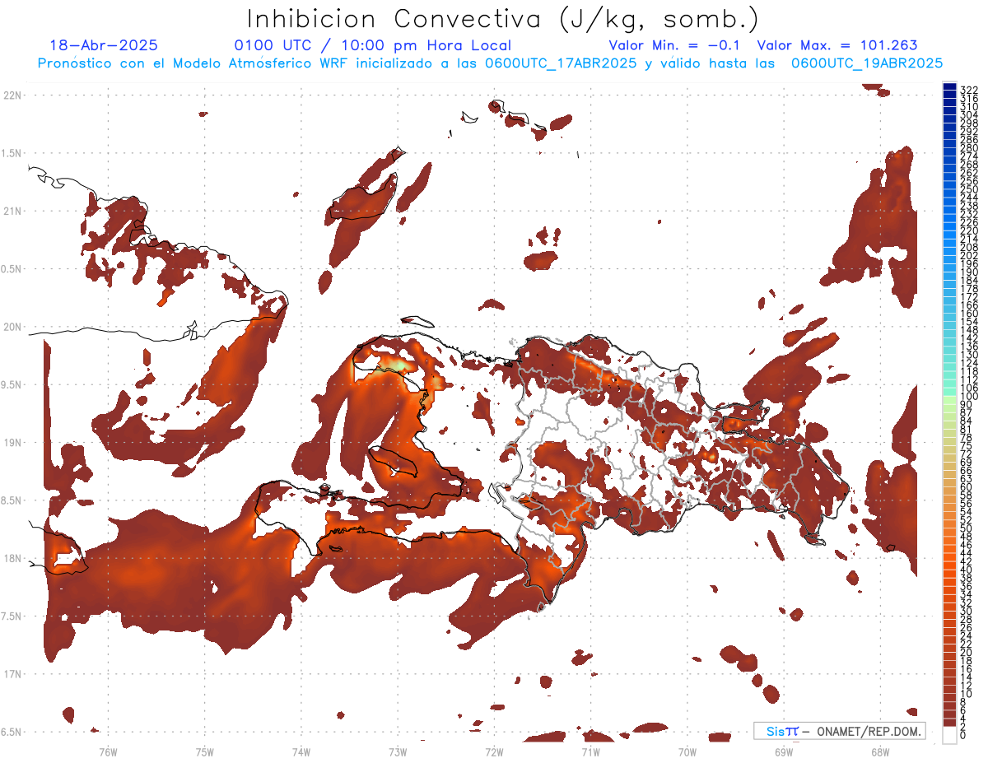Screen dimensions: 988x763
Task: Click the 'Valor Max. = 101.263' readout
Action: pos(837,46)
